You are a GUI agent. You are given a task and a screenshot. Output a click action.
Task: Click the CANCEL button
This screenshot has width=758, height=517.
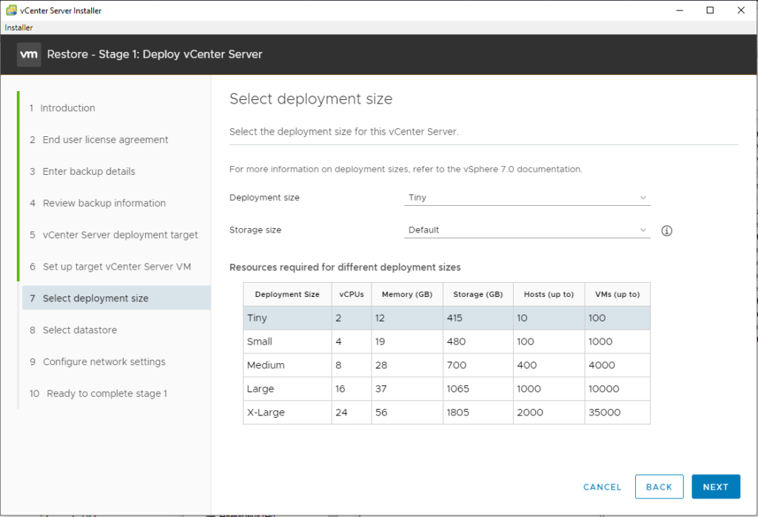pos(603,487)
